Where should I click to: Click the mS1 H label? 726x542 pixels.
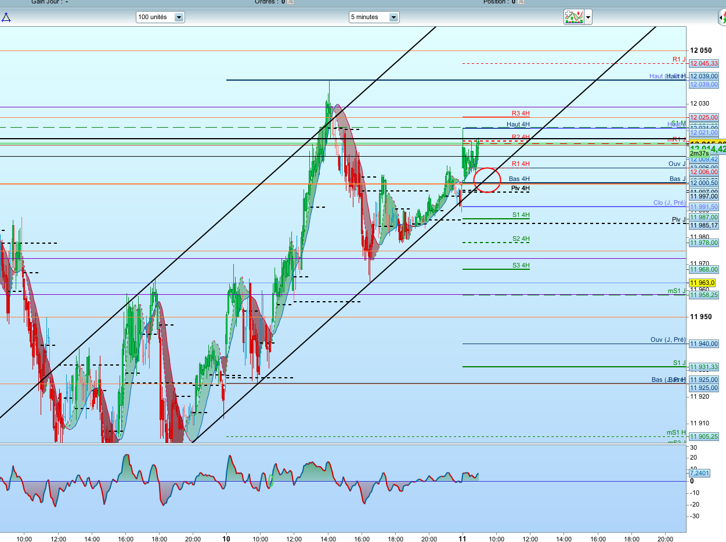676,432
